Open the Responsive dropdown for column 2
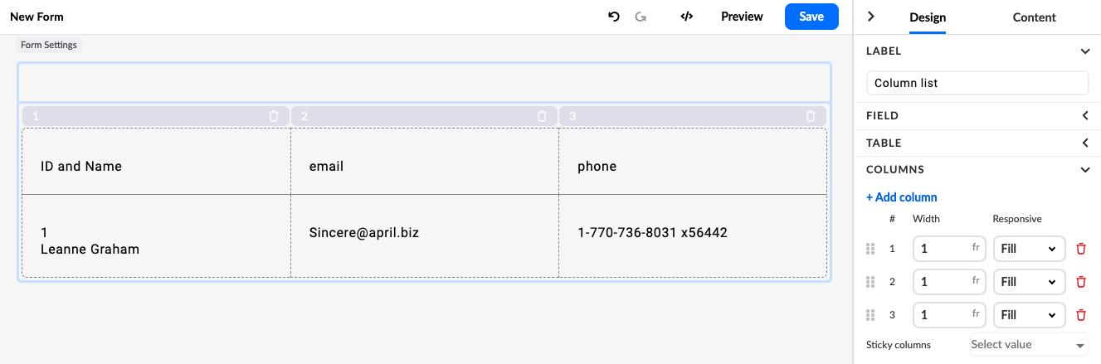This screenshot has height=364, width=1101. (1029, 282)
